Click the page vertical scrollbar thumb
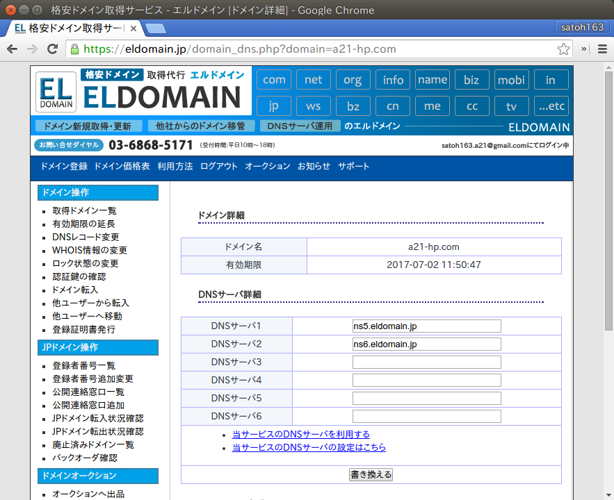The height and width of the screenshot is (500, 614). coord(608,201)
